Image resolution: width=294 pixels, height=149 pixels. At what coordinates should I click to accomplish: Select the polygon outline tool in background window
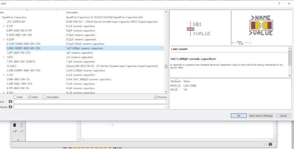tap(21, 125)
